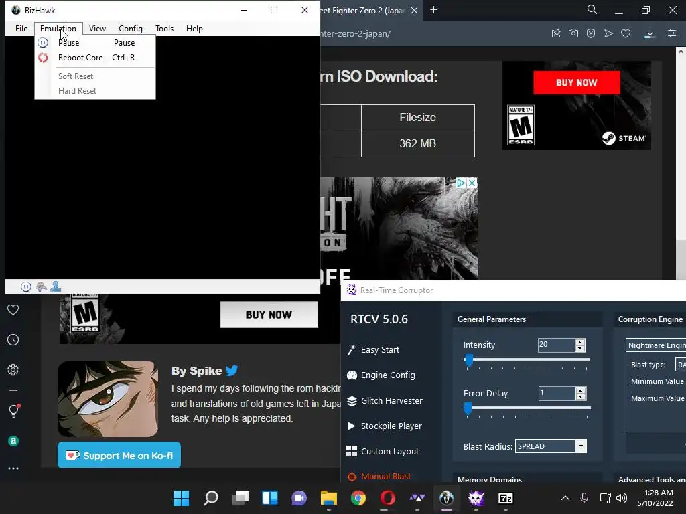This screenshot has width=686, height=514.
Task: Click the browser tab search magnifier icon
Action: point(592,9)
